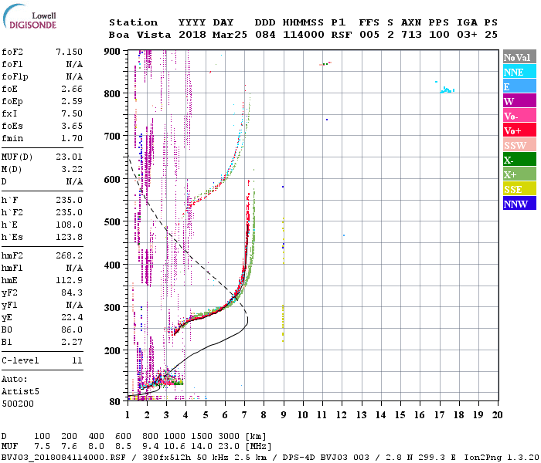Click the Ion2Png 1.3.20 footer text
Image resolution: width=541 pixels, height=463 pixels.
point(502,458)
